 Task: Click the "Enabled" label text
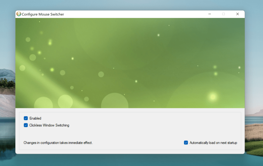[35, 118]
